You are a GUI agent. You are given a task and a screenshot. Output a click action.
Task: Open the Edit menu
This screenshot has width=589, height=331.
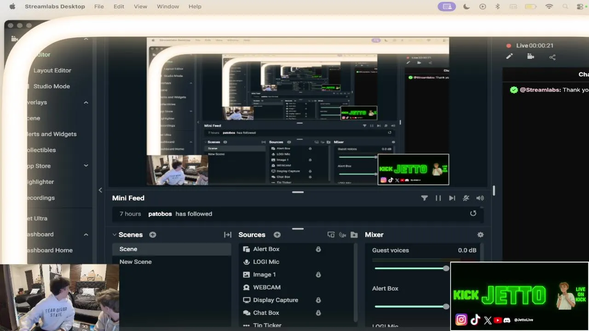tap(119, 6)
